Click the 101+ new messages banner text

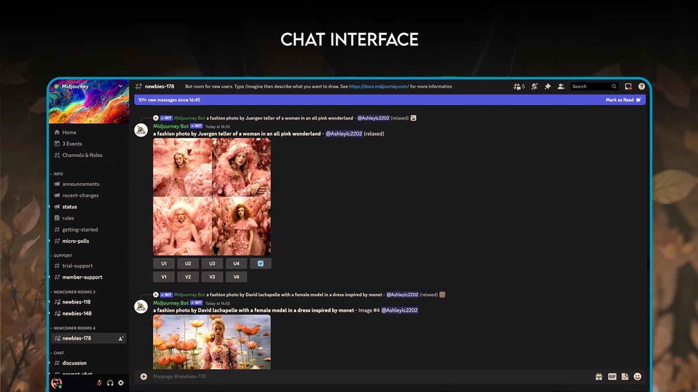[169, 100]
